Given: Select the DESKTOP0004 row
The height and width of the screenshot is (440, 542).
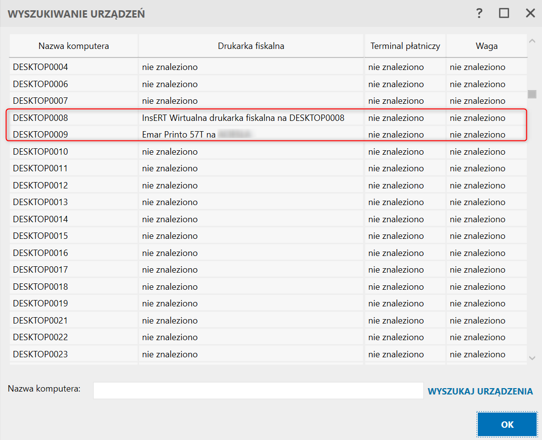Looking at the screenshot, I should pyautogui.click(x=268, y=67).
